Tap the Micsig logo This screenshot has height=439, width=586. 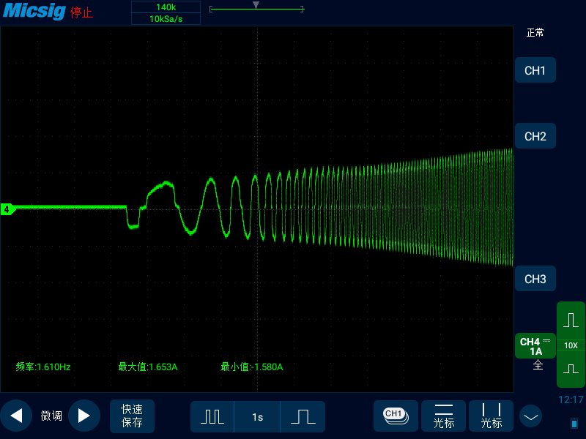click(34, 11)
